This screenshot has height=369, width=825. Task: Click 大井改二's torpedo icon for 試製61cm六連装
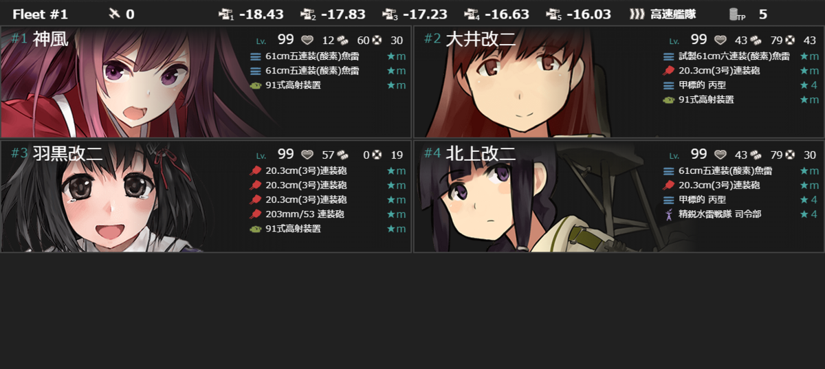[x=668, y=56]
